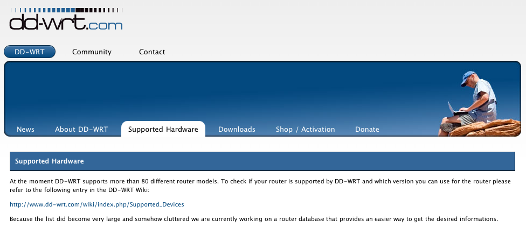Click the '.com' part of the logo
526x242 pixels.
[105, 25]
